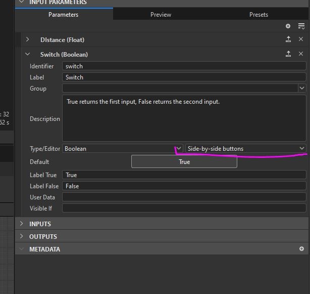Expand the METADATA section
310x294 pixels.
(22, 249)
